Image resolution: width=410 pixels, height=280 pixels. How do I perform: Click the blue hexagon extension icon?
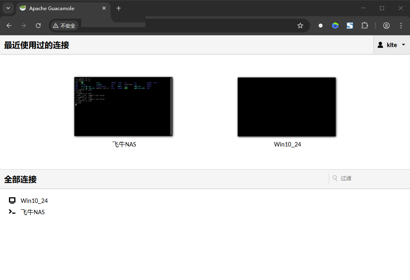335,26
